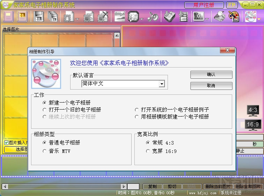Screen dimensions: 264x196
Task: Click the 删除当前图片 button
Action: pos(218,187)
